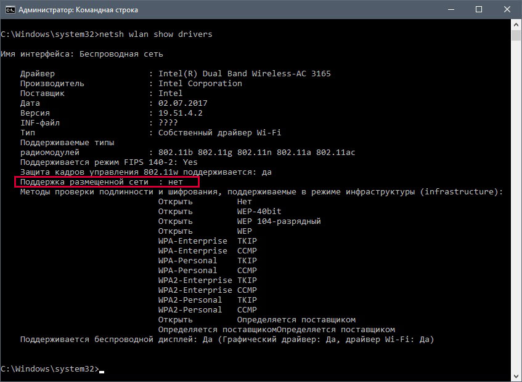
Task: Click the scrollbar up arrow
Action: coord(516,25)
